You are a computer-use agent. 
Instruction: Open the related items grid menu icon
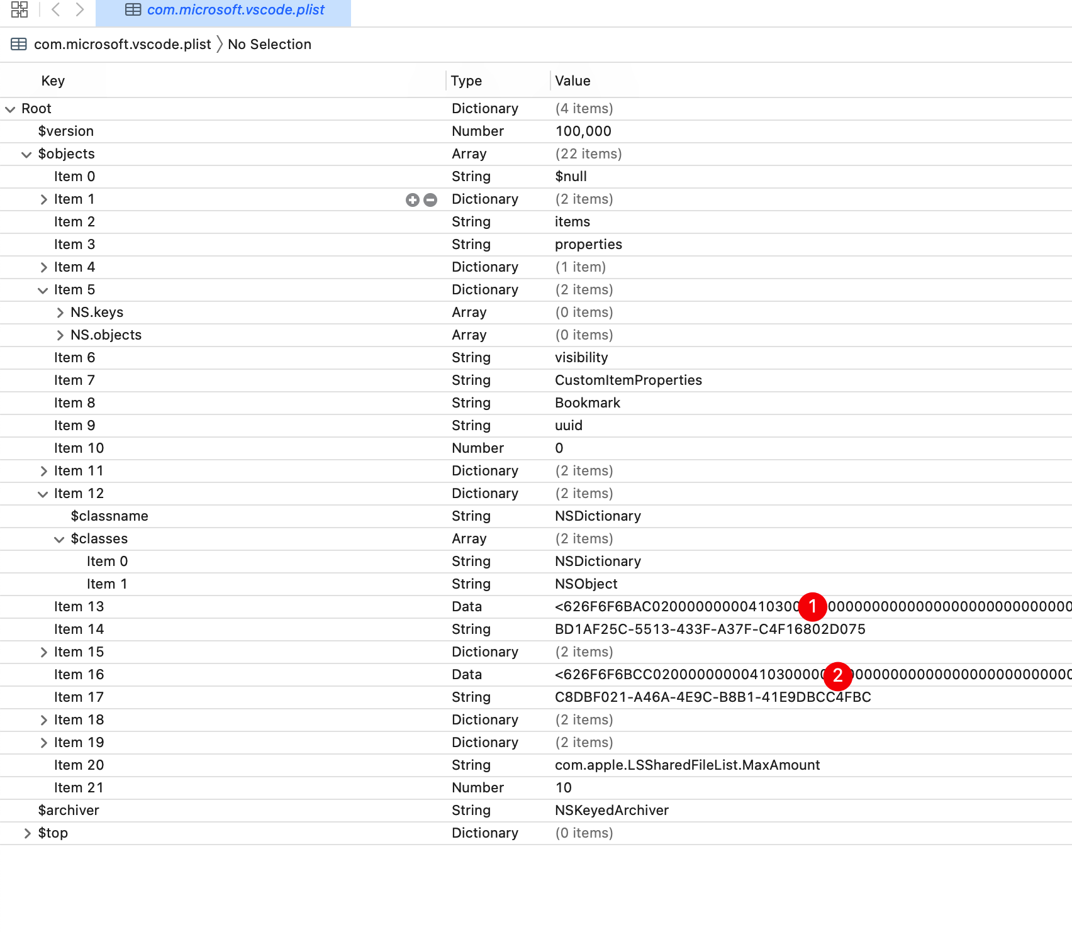20,9
